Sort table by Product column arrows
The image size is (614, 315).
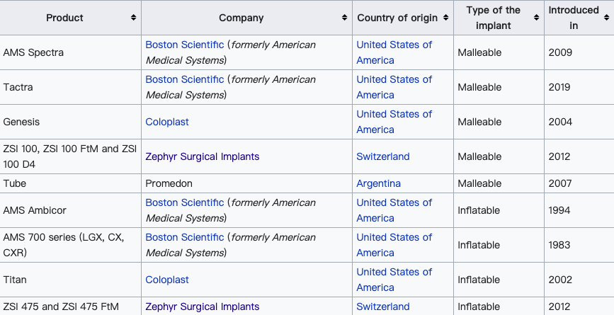point(134,18)
